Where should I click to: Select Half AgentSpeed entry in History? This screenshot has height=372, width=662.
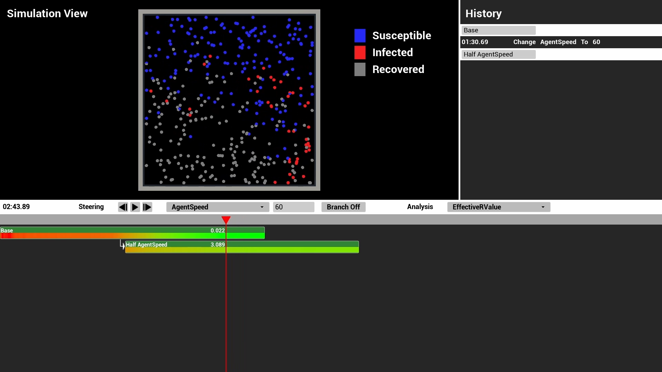498,54
